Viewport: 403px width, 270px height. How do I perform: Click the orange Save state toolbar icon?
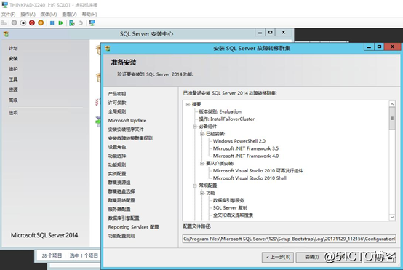pos(41,23)
